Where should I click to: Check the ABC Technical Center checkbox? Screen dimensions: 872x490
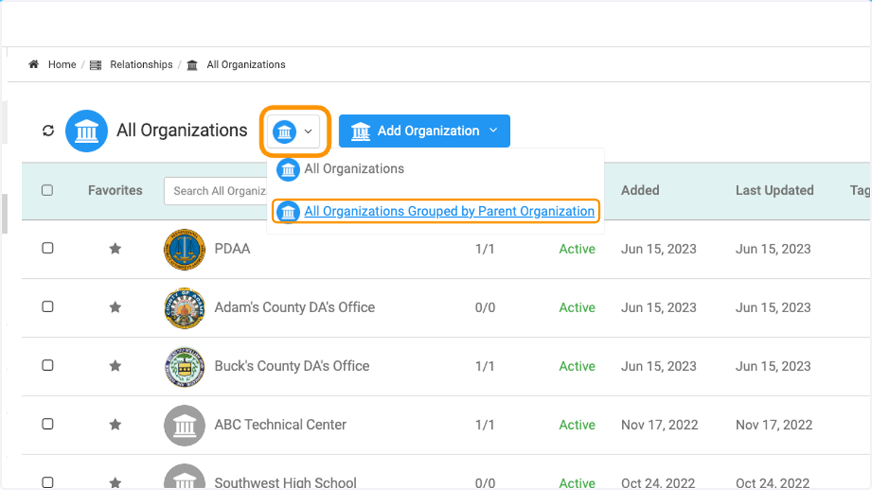47,424
